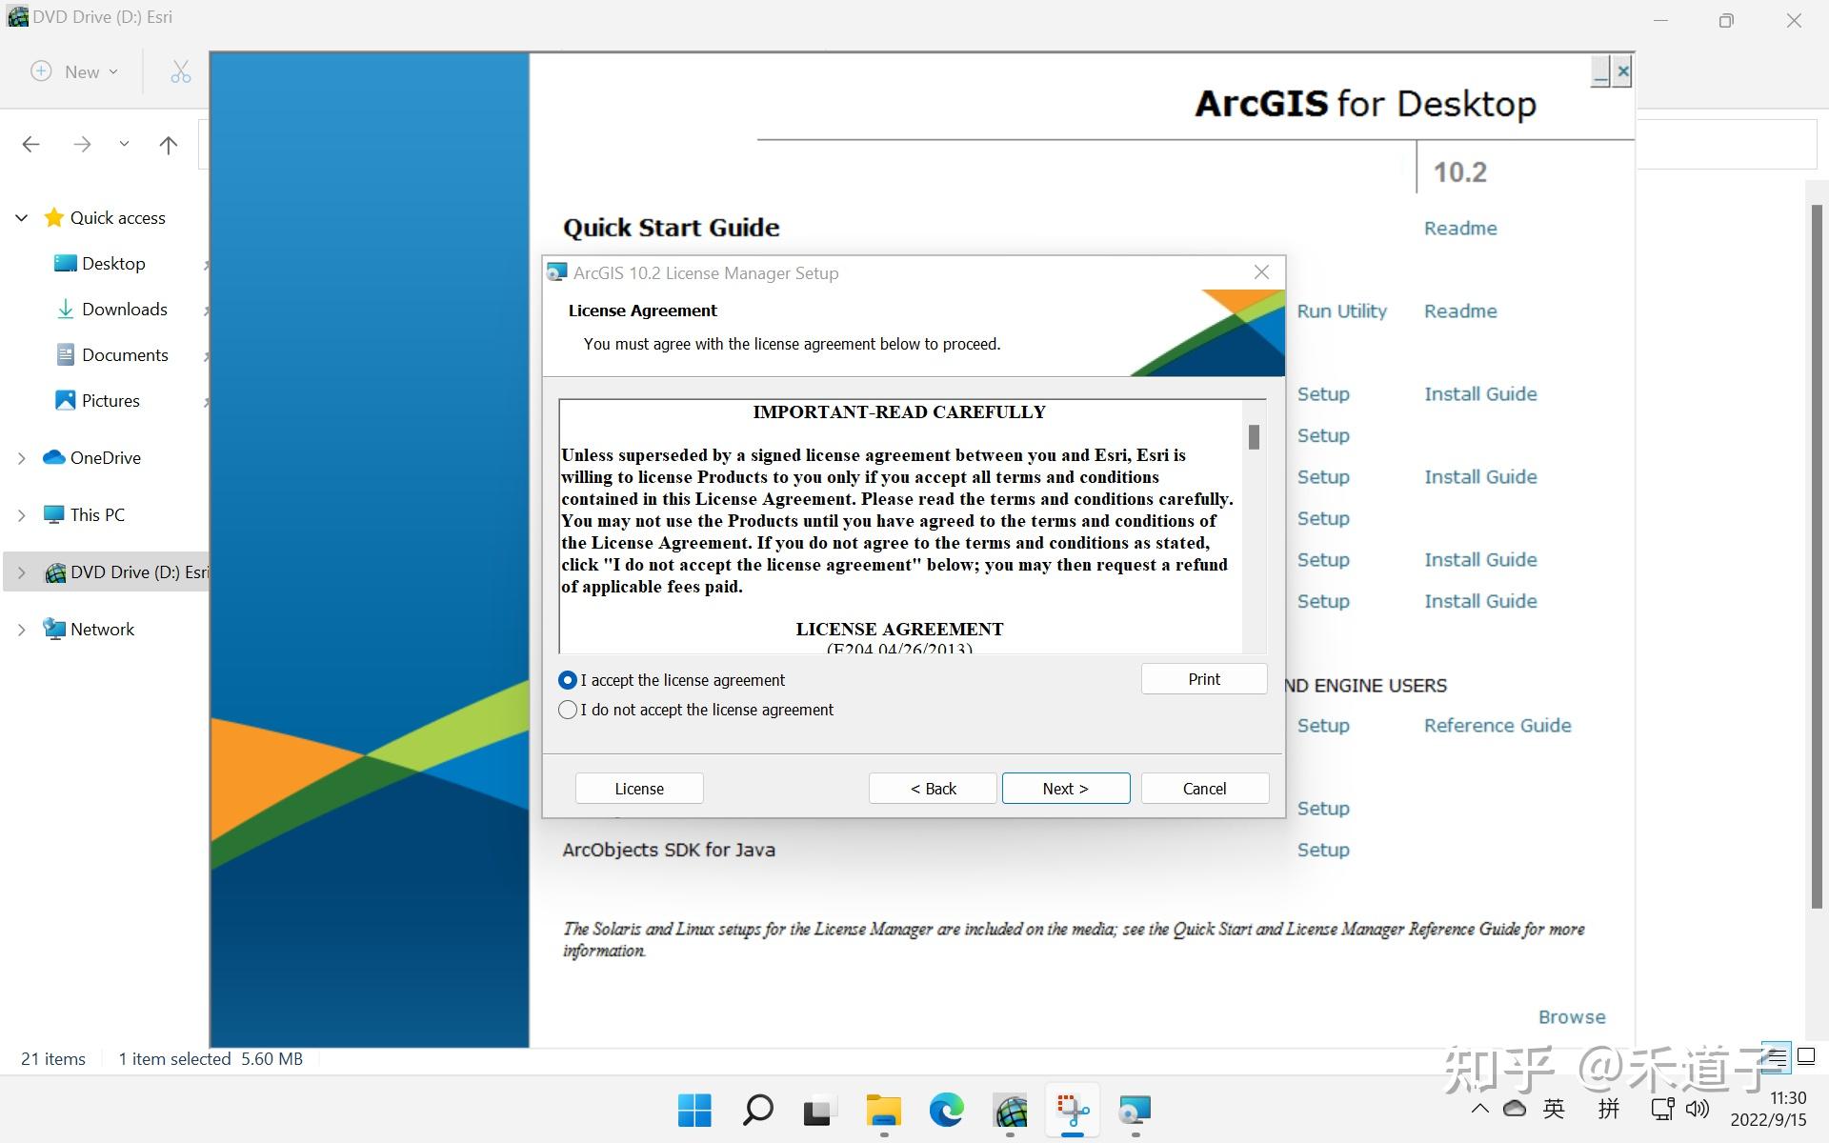
Task: Select OneDrive in the navigation pane
Action: (x=105, y=458)
